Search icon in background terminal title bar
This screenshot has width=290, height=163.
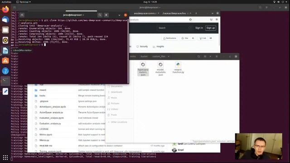coord(260,7)
